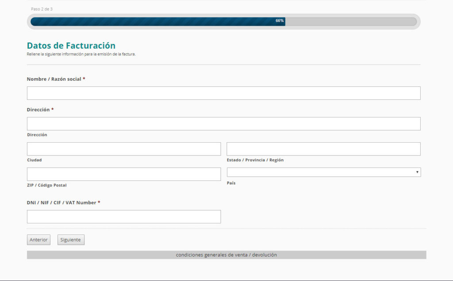Viewport: 453px width, 281px height.
Task: Open the País dropdown list
Action: (324, 172)
